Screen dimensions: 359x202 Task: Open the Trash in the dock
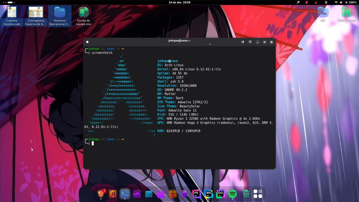[246, 194]
